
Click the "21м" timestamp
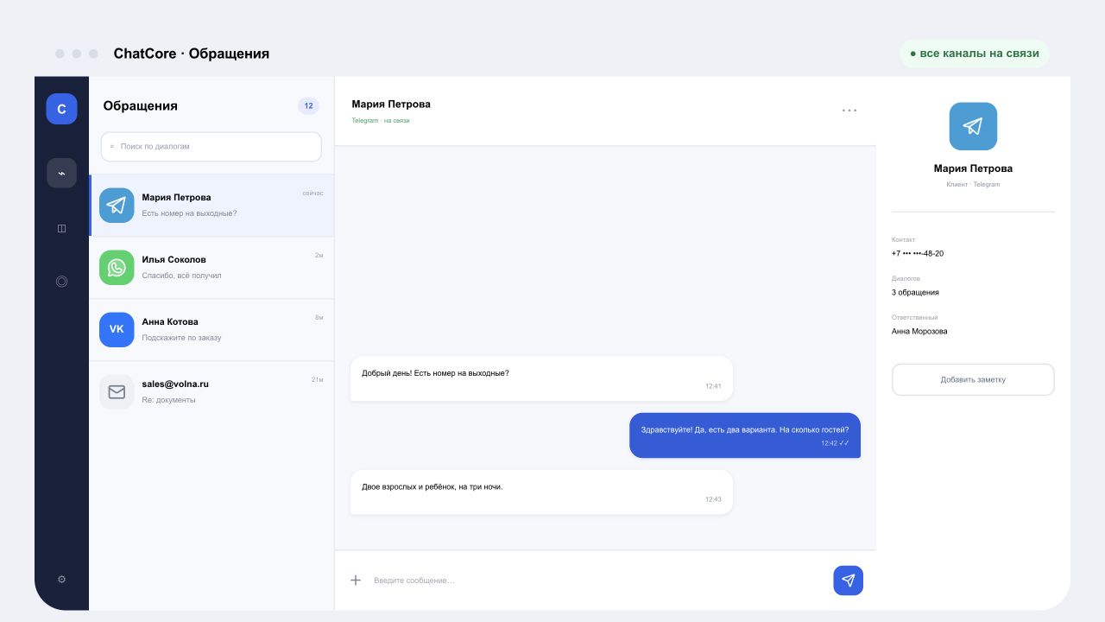[x=318, y=380]
